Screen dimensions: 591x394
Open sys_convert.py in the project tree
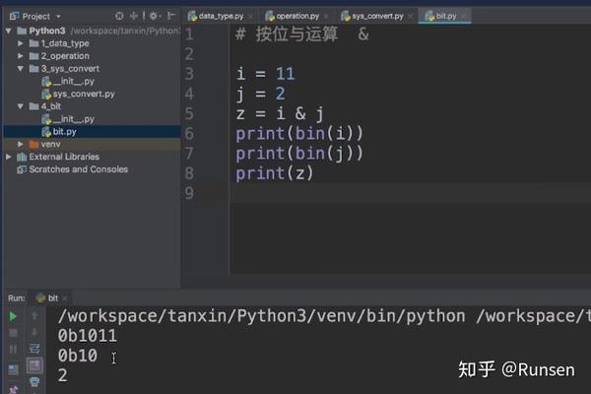[x=84, y=94]
